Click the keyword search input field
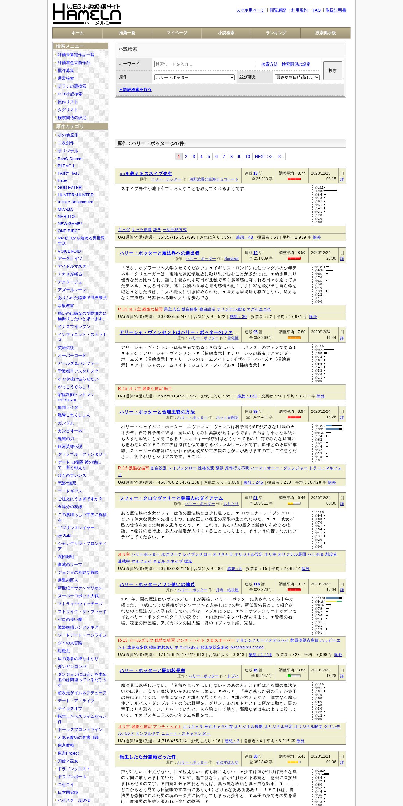This screenshot has width=403, height=806. pos(205,64)
